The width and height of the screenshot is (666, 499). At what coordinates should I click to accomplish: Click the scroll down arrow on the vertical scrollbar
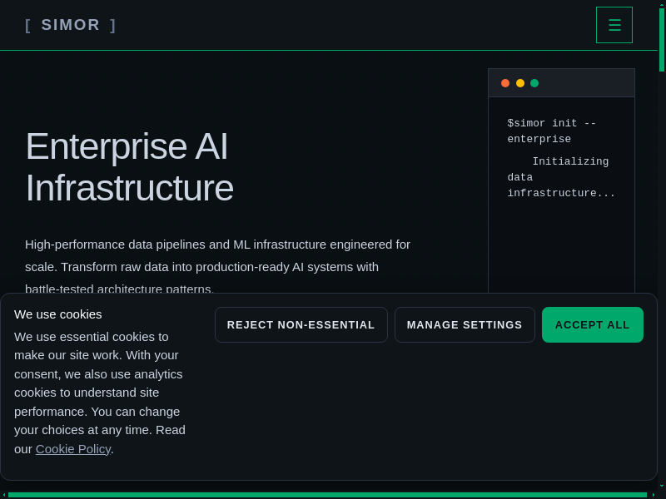[662, 486]
